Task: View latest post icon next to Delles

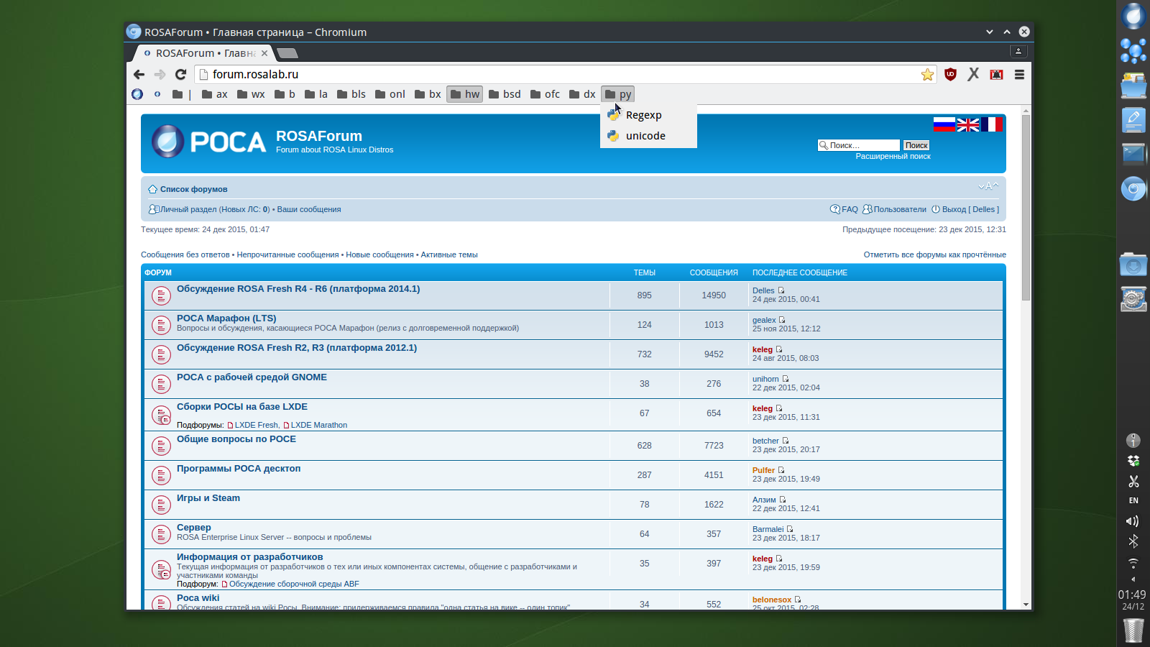Action: coord(781,290)
